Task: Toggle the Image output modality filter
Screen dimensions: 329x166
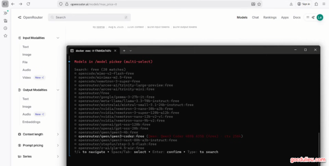Action: point(27,107)
